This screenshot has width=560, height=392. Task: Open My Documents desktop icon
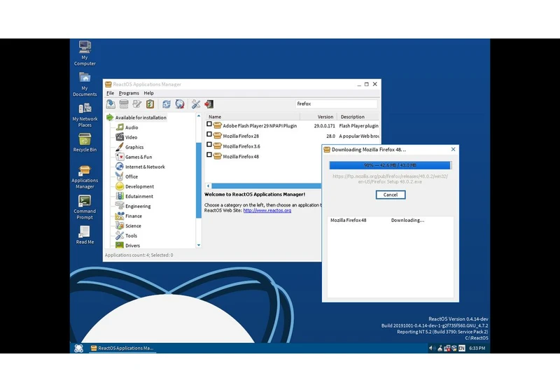click(x=85, y=84)
